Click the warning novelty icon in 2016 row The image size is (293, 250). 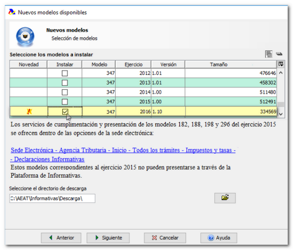coord(28,112)
